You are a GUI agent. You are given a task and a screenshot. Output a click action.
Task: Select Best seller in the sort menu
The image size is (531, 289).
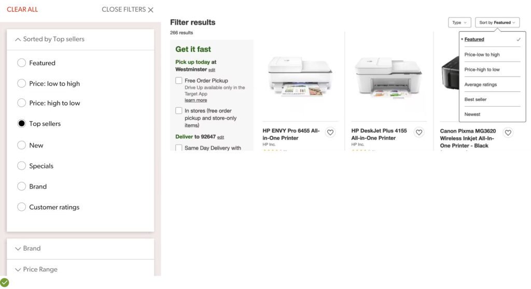coord(476,99)
